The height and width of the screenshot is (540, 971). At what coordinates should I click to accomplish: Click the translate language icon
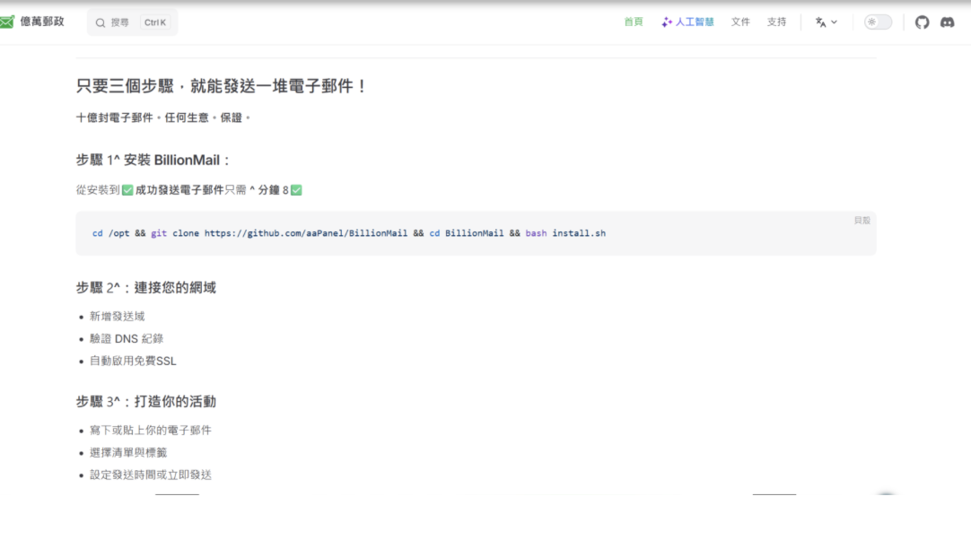click(x=820, y=22)
